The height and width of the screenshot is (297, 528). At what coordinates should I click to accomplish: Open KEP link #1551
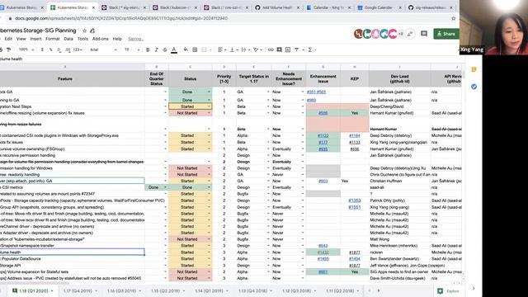354,207
